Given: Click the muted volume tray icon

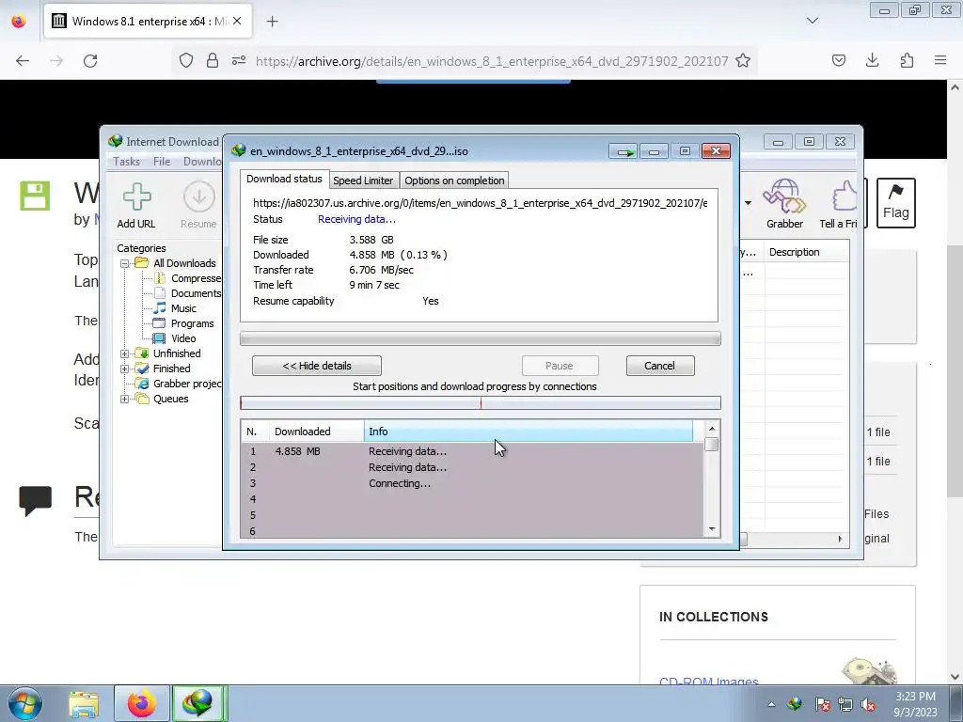Looking at the screenshot, I should (x=868, y=705).
